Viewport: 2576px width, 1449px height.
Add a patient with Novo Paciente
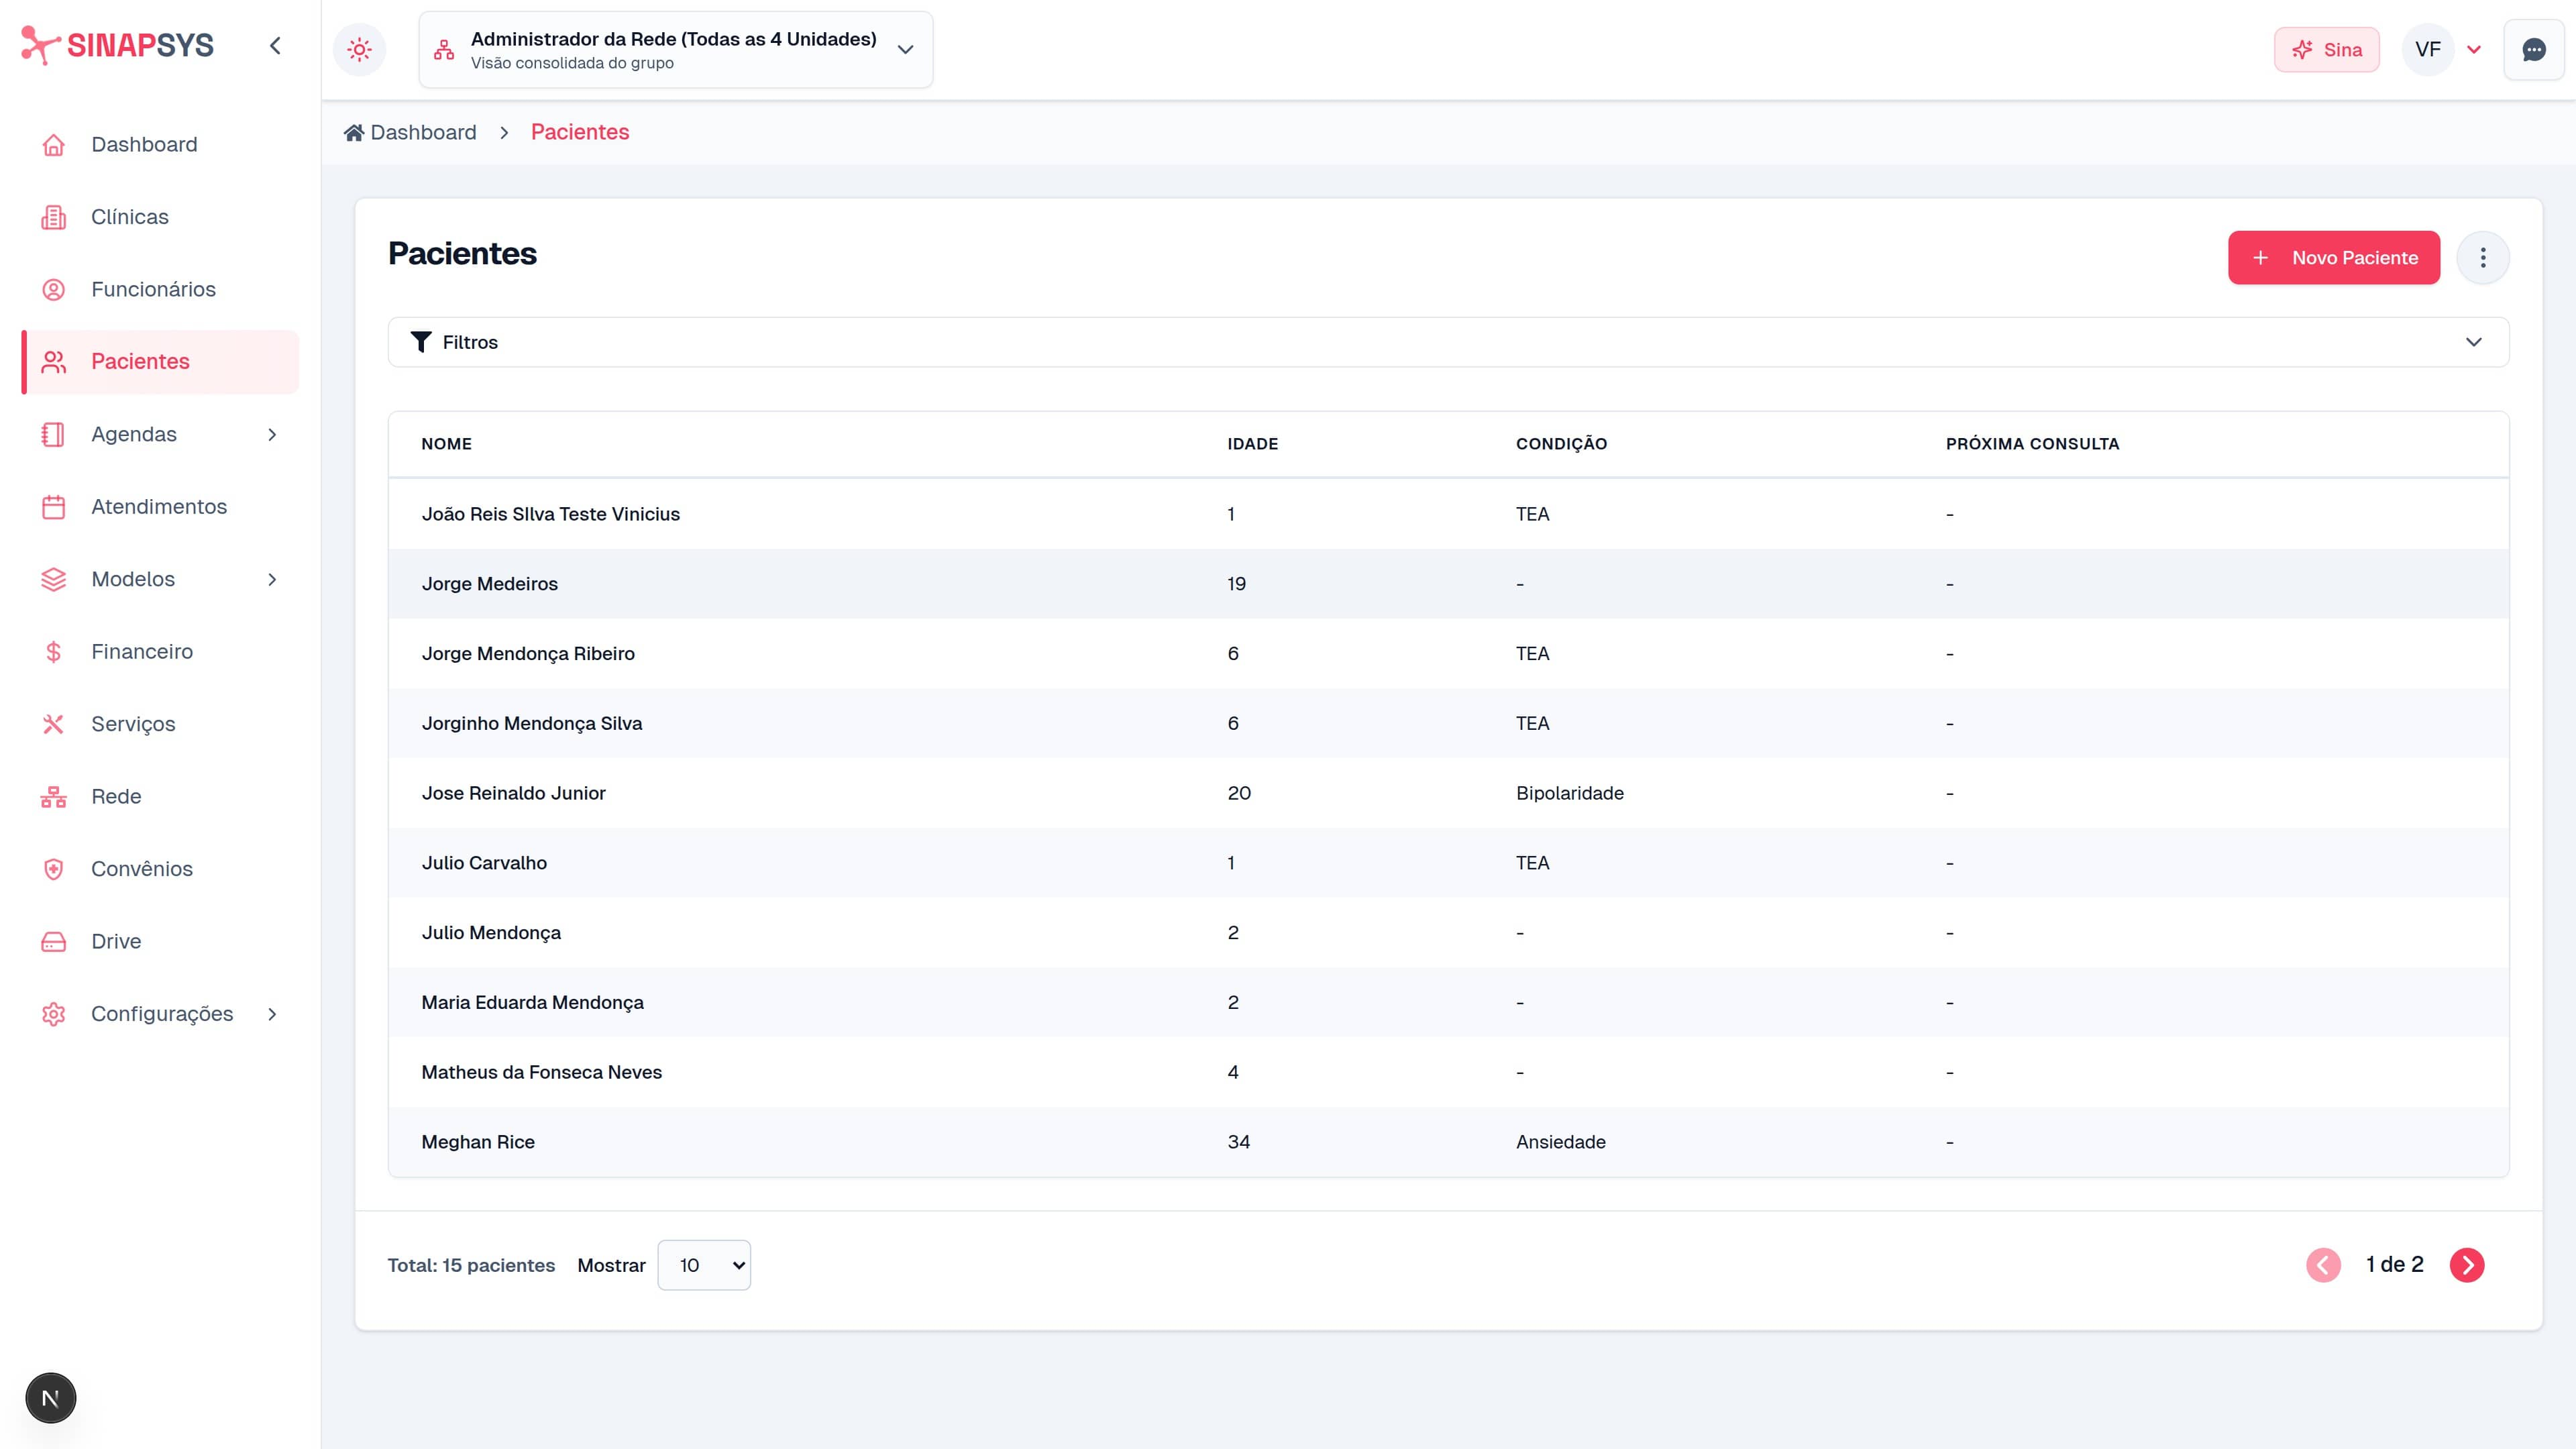pos(2334,258)
